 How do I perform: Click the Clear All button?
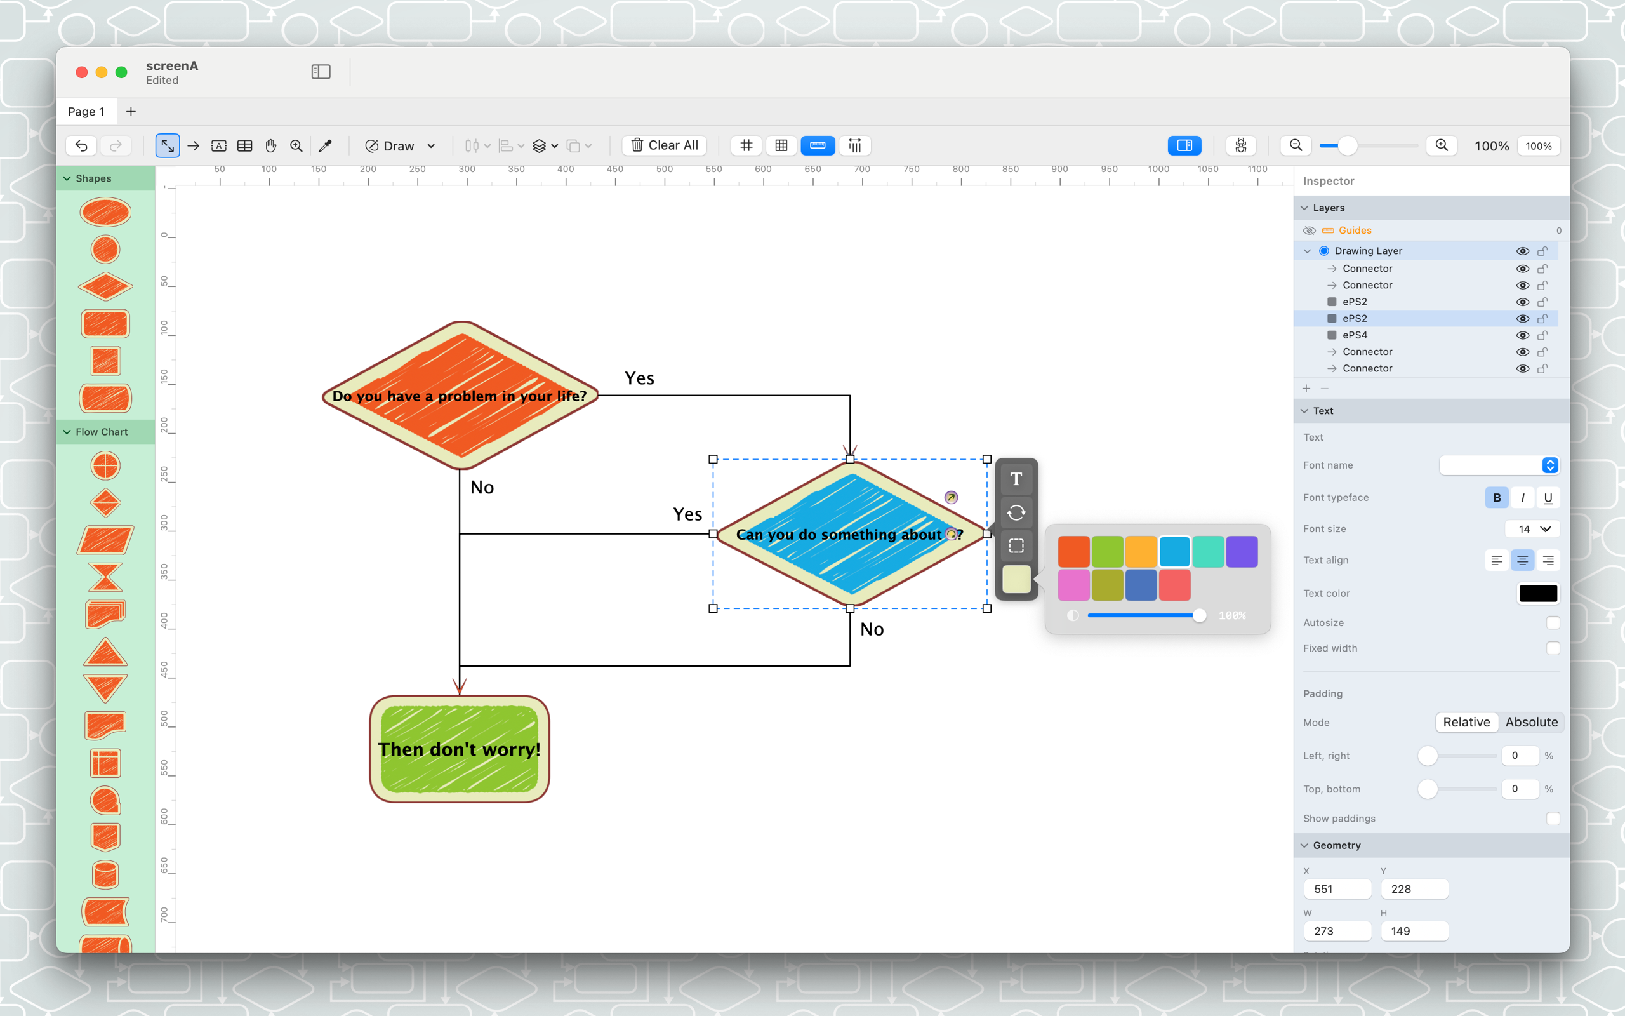663,145
